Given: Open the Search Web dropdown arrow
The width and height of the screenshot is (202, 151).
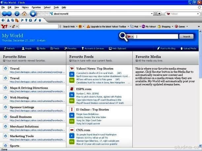Looking at the screenshot, I should click(77, 26).
